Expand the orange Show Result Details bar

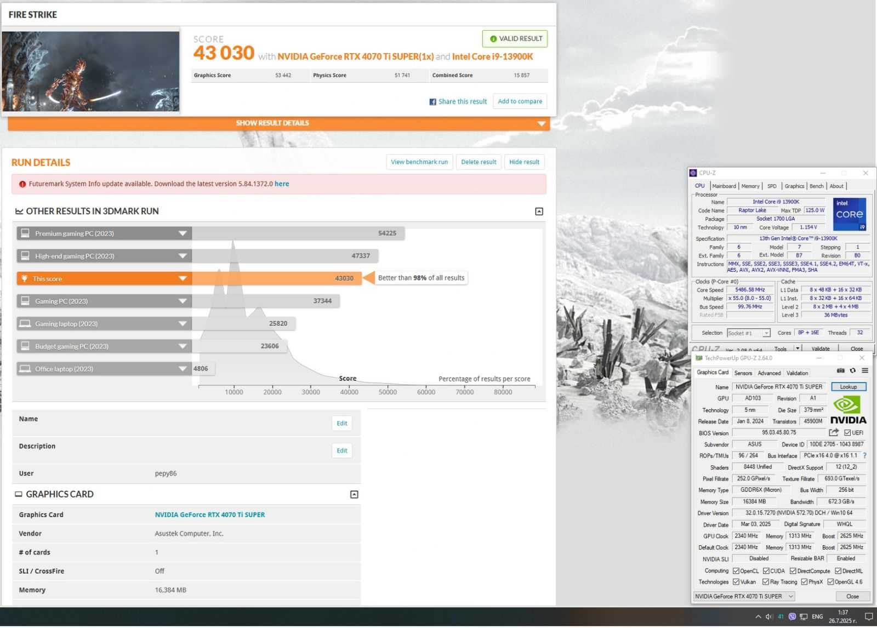pyautogui.click(x=278, y=123)
